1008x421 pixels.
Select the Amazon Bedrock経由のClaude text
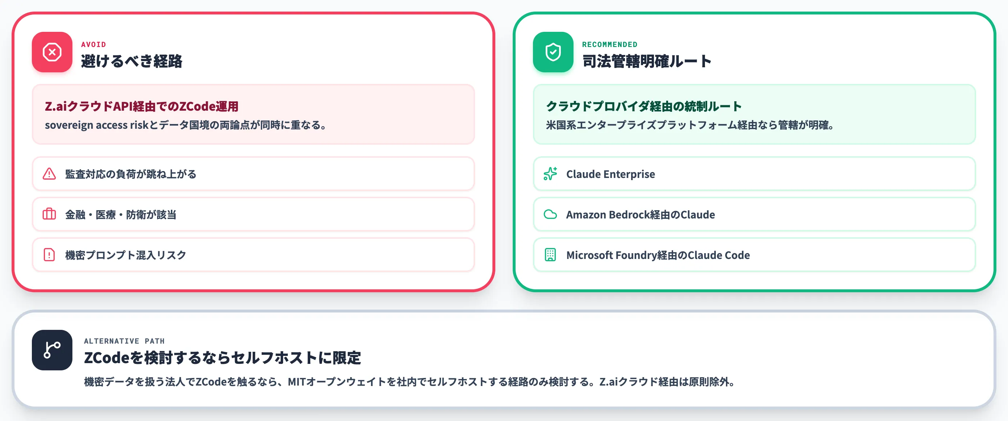640,214
